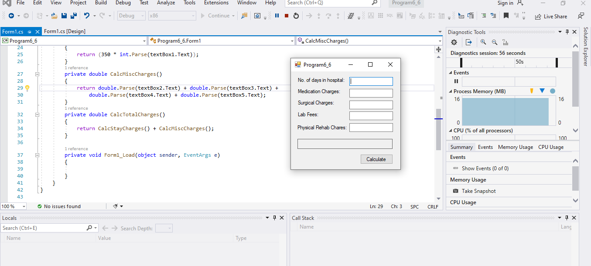Image resolution: width=591 pixels, height=266 pixels.
Task: Click Select Tools output icon in Diagnostic Tools
Action: [x=469, y=42]
